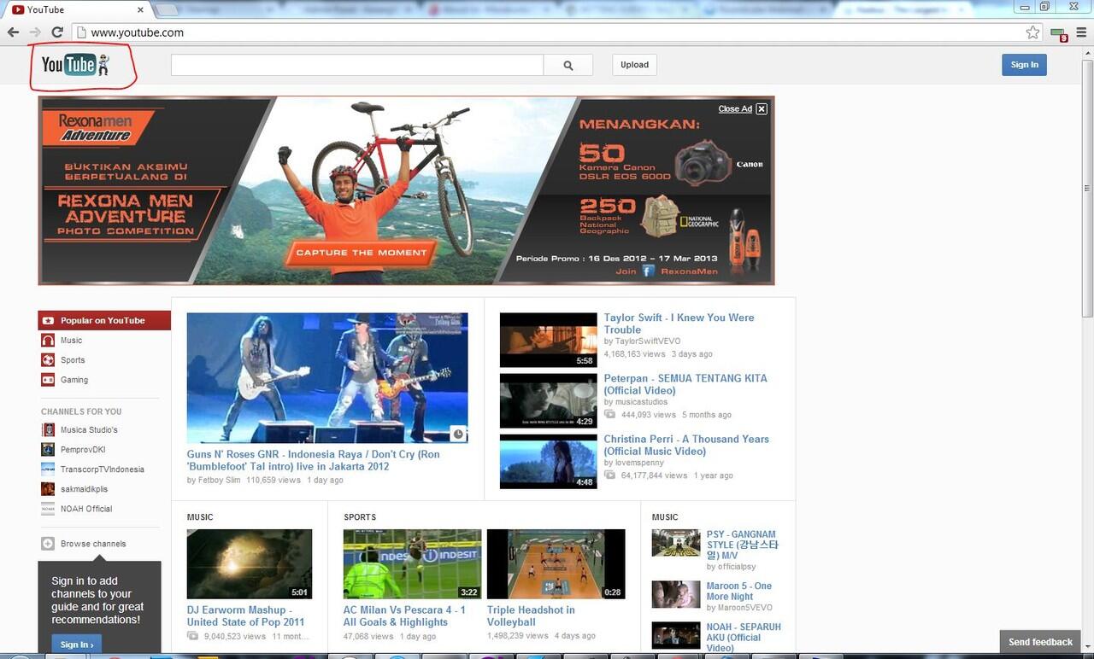The height and width of the screenshot is (659, 1094).
Task: Switch to the YouTube browser tab
Action: tap(77, 9)
